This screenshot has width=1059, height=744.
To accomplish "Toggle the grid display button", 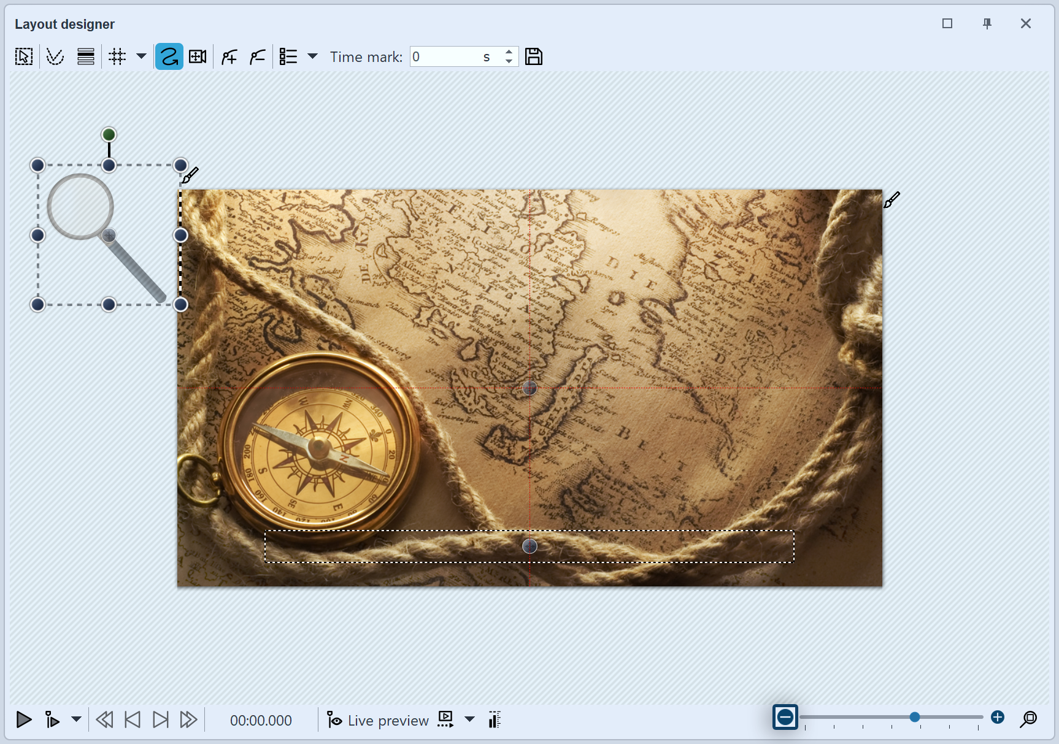I will pyautogui.click(x=117, y=57).
